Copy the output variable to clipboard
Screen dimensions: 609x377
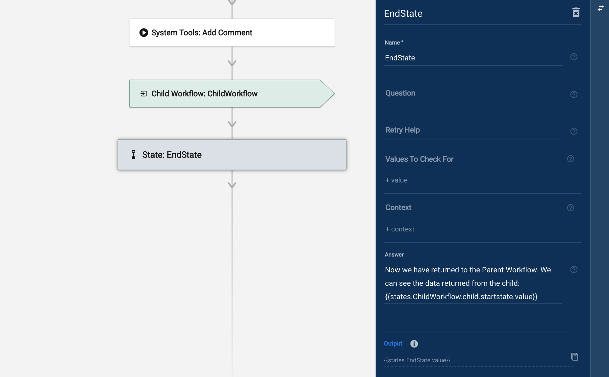coord(575,357)
